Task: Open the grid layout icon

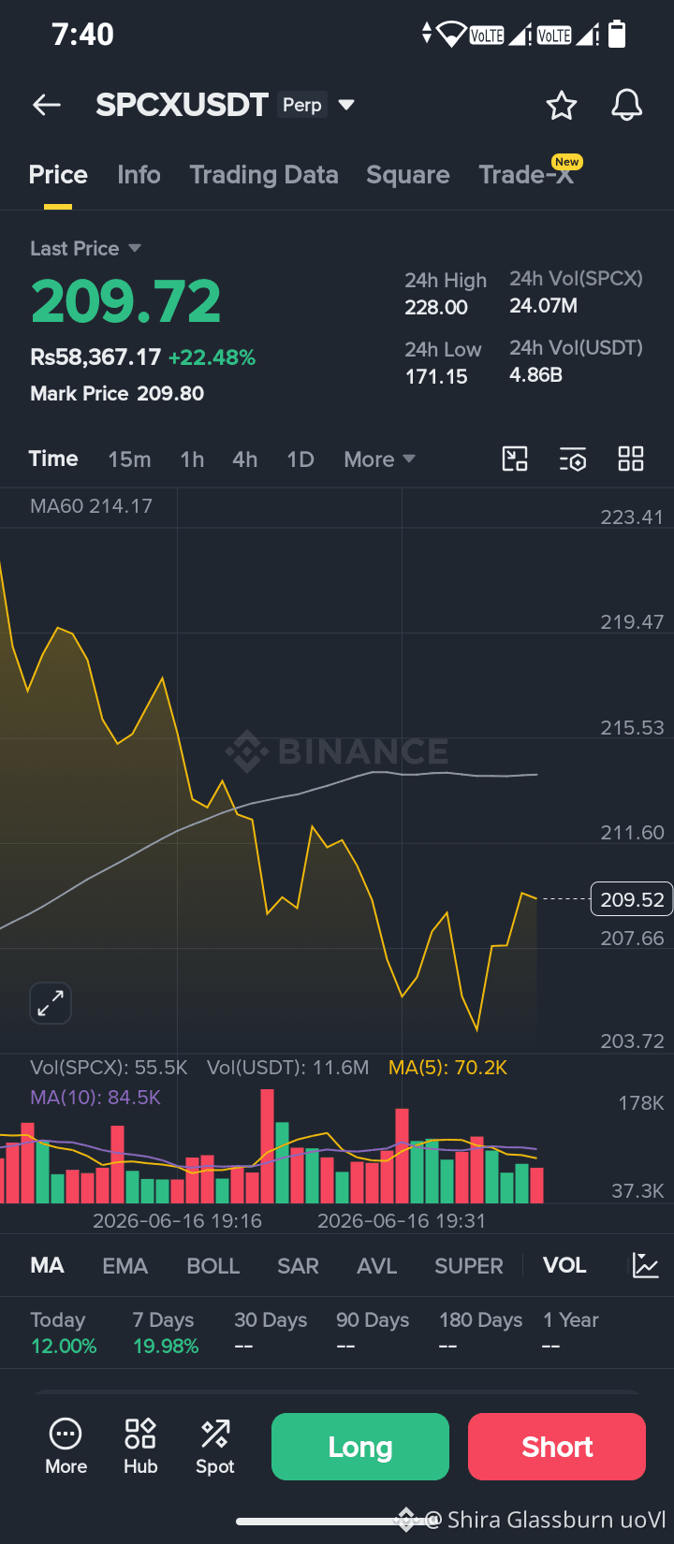Action: tap(631, 459)
